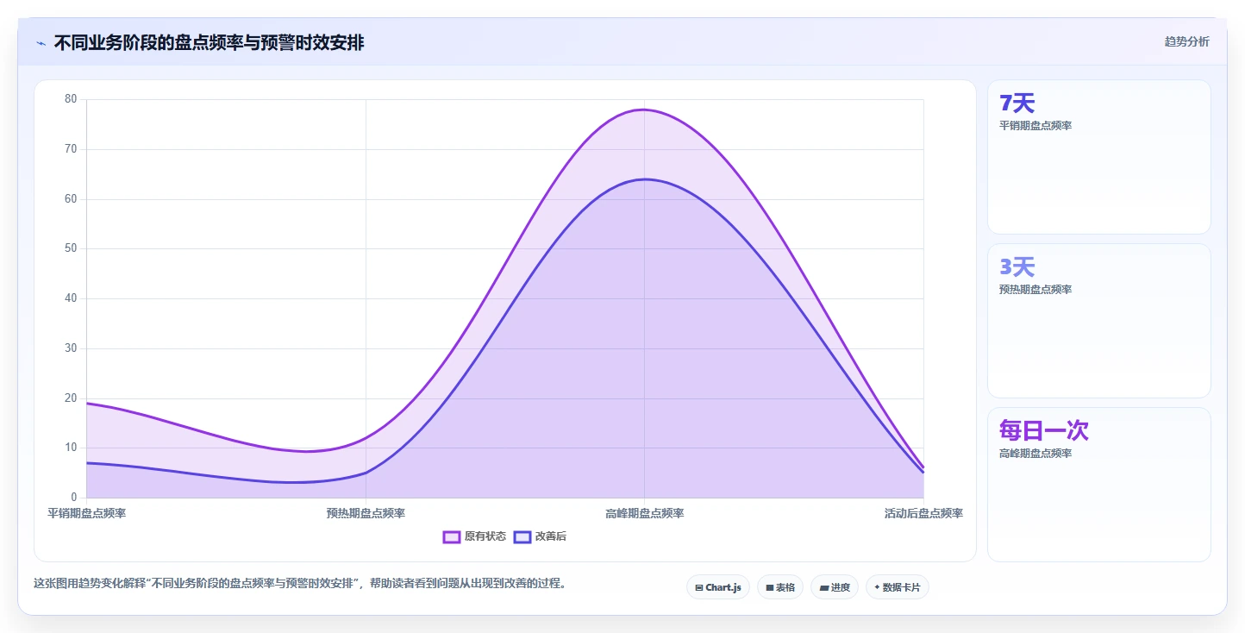Click the 20 y-axis tick label
1245x633 pixels.
pyautogui.click(x=71, y=398)
